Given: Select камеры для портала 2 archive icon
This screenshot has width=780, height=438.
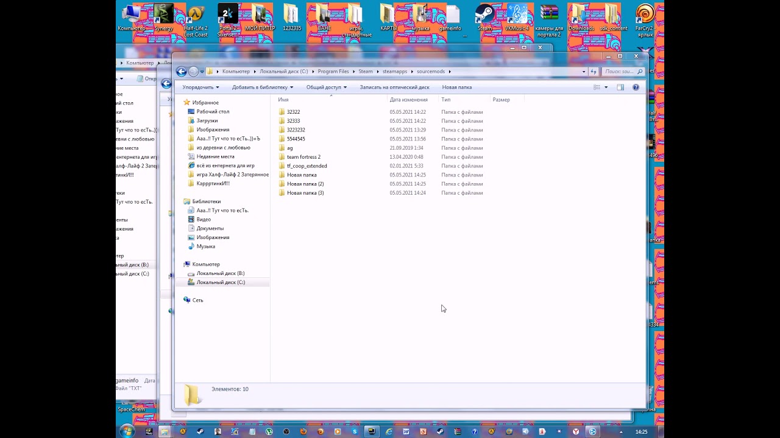Looking at the screenshot, I should [x=548, y=20].
